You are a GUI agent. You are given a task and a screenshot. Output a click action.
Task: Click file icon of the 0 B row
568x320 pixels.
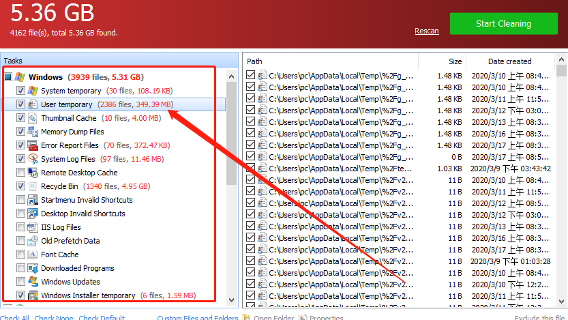pyautogui.click(x=263, y=156)
